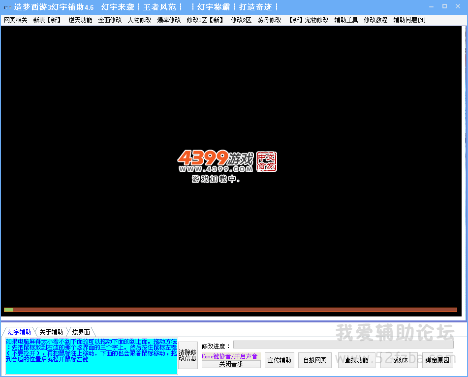Switch to the 关于辅助 tab

point(51,332)
